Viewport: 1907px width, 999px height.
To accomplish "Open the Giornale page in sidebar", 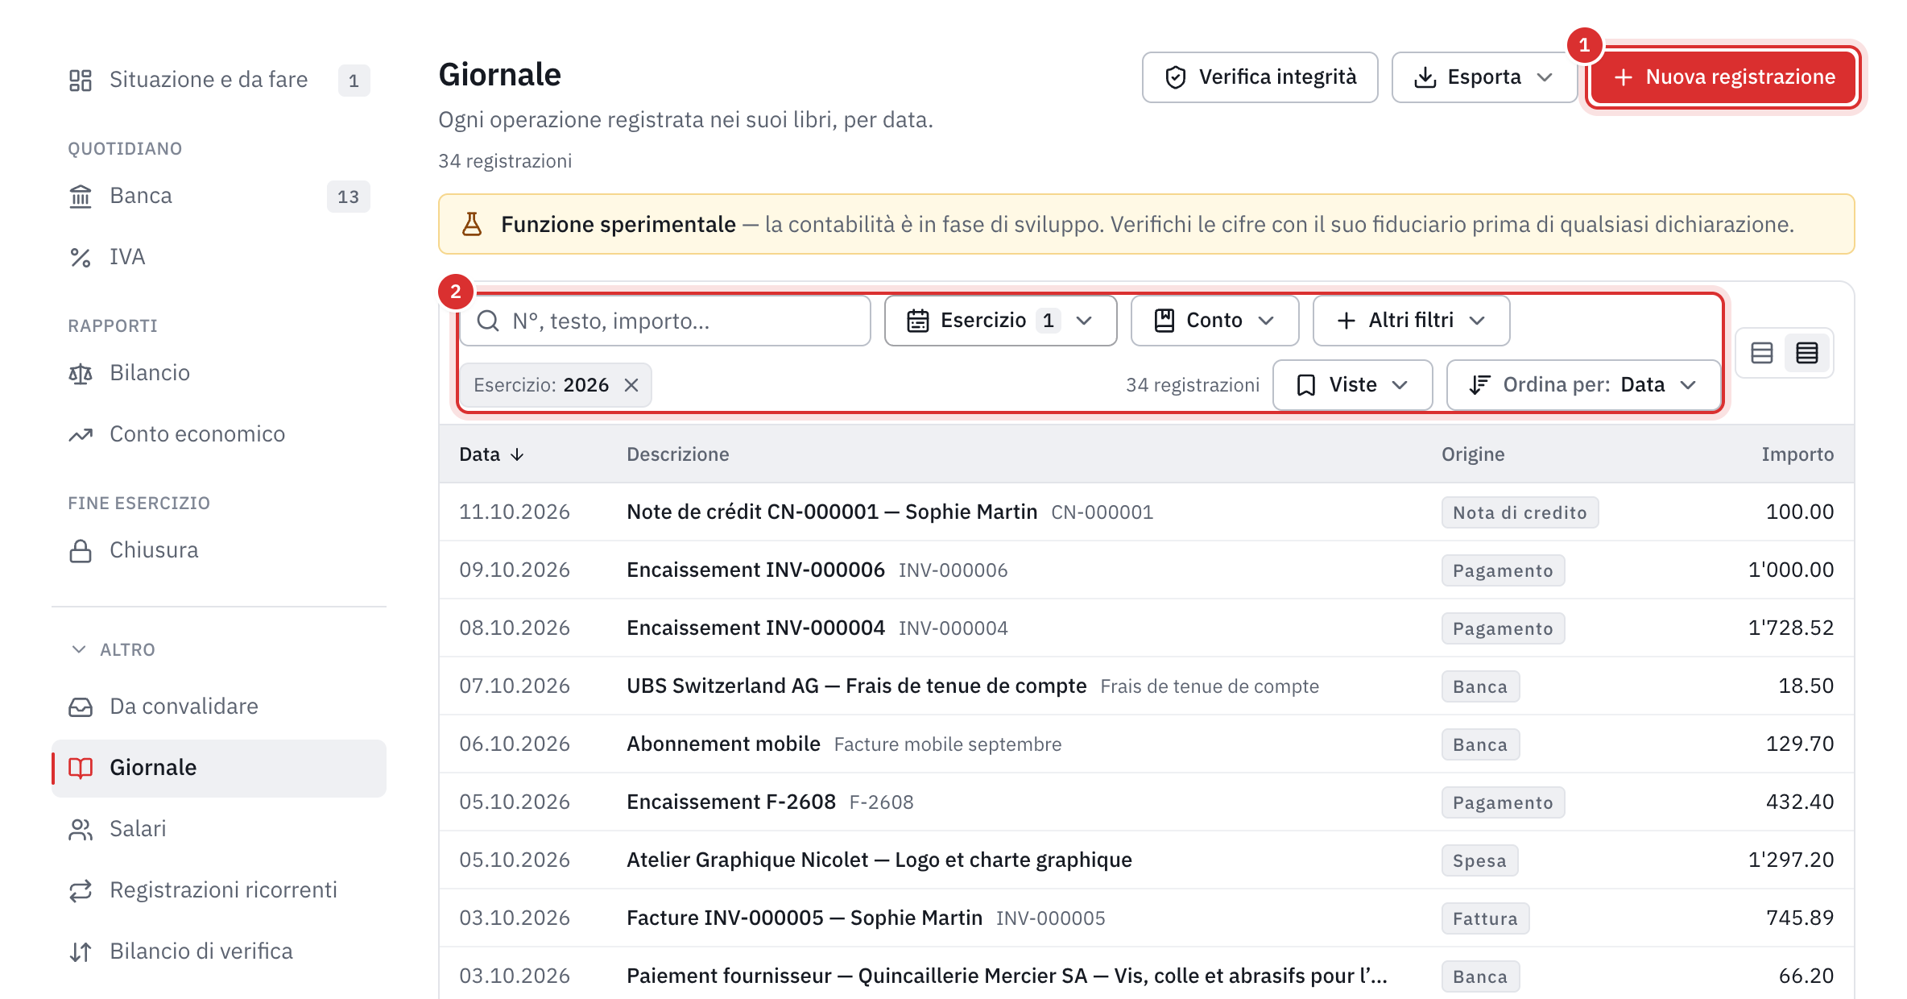I will click(218, 768).
